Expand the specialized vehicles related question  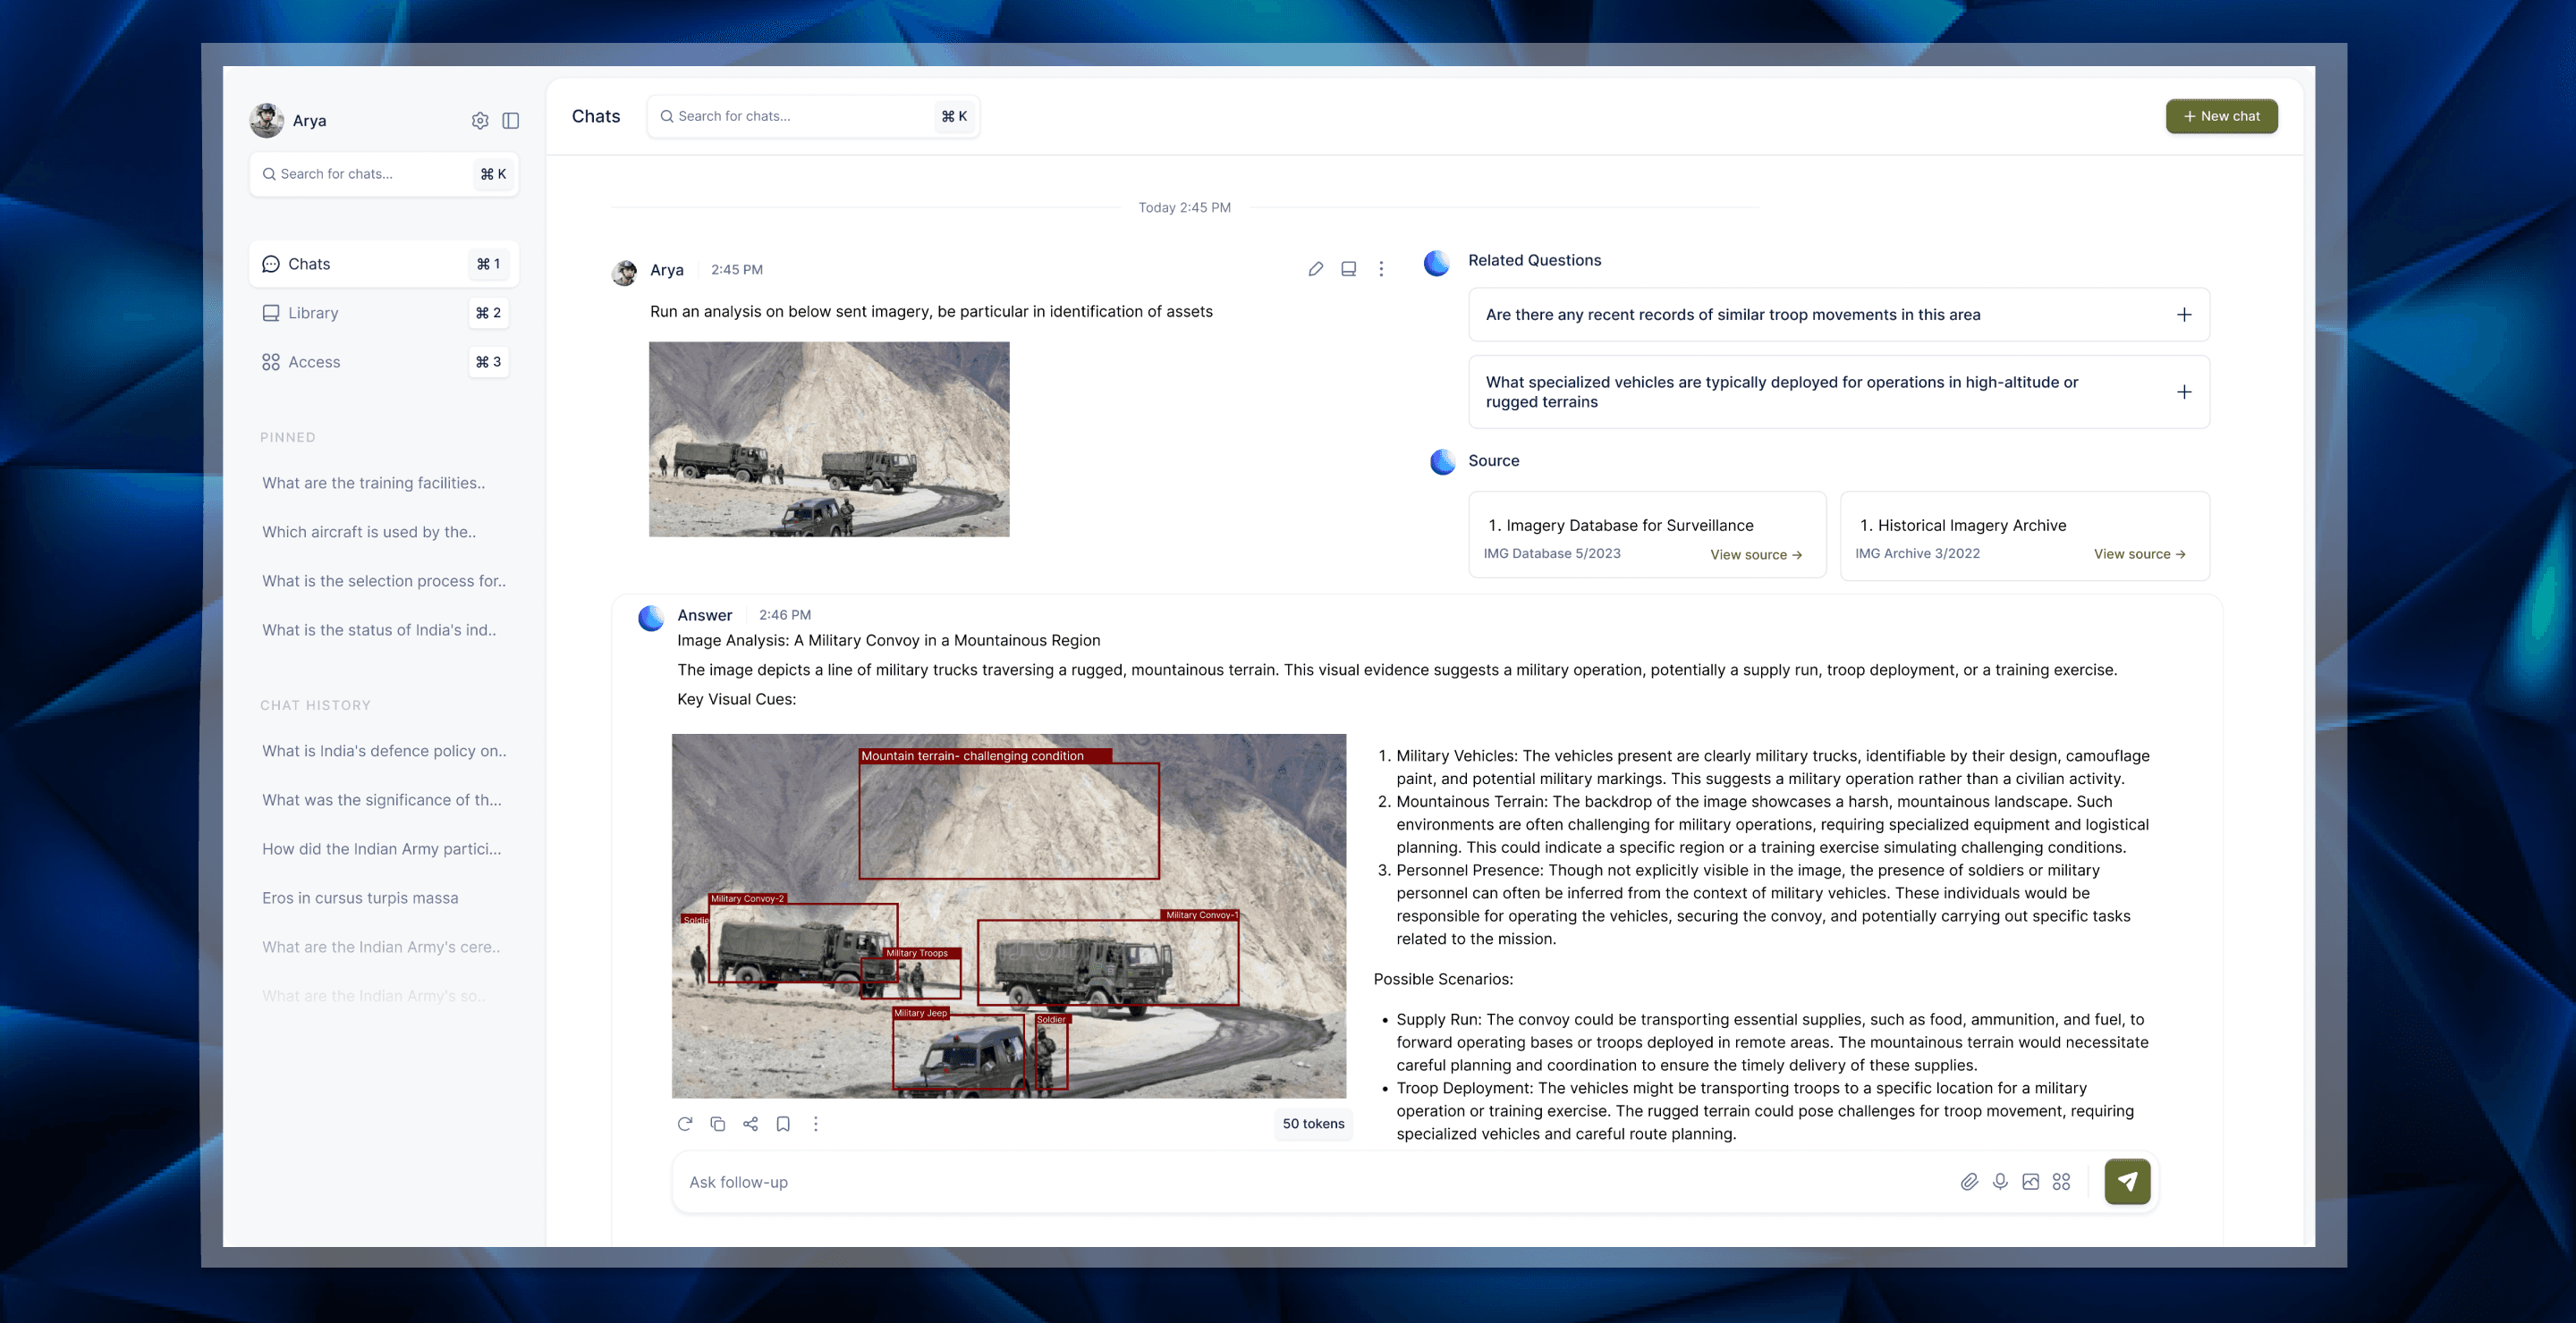coord(2184,392)
